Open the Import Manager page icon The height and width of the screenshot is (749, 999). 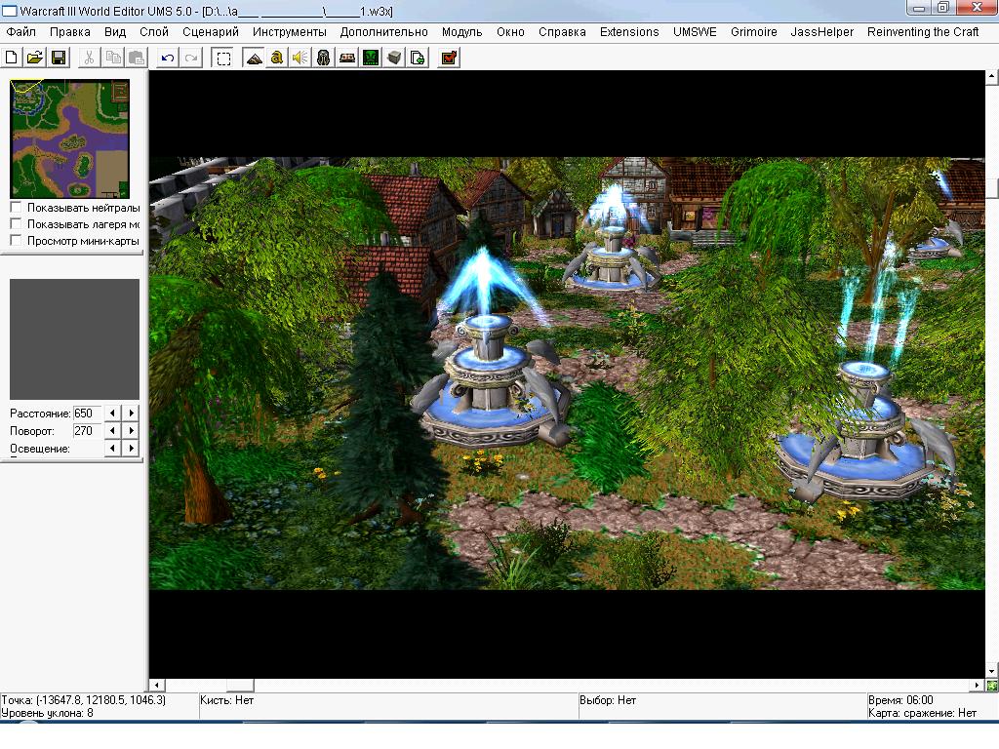[418, 58]
